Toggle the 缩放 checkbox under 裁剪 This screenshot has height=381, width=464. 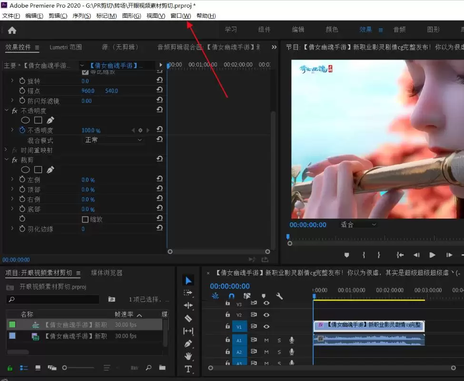point(85,220)
